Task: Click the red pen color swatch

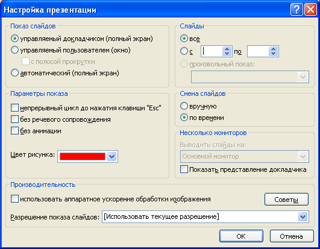Action: point(83,157)
